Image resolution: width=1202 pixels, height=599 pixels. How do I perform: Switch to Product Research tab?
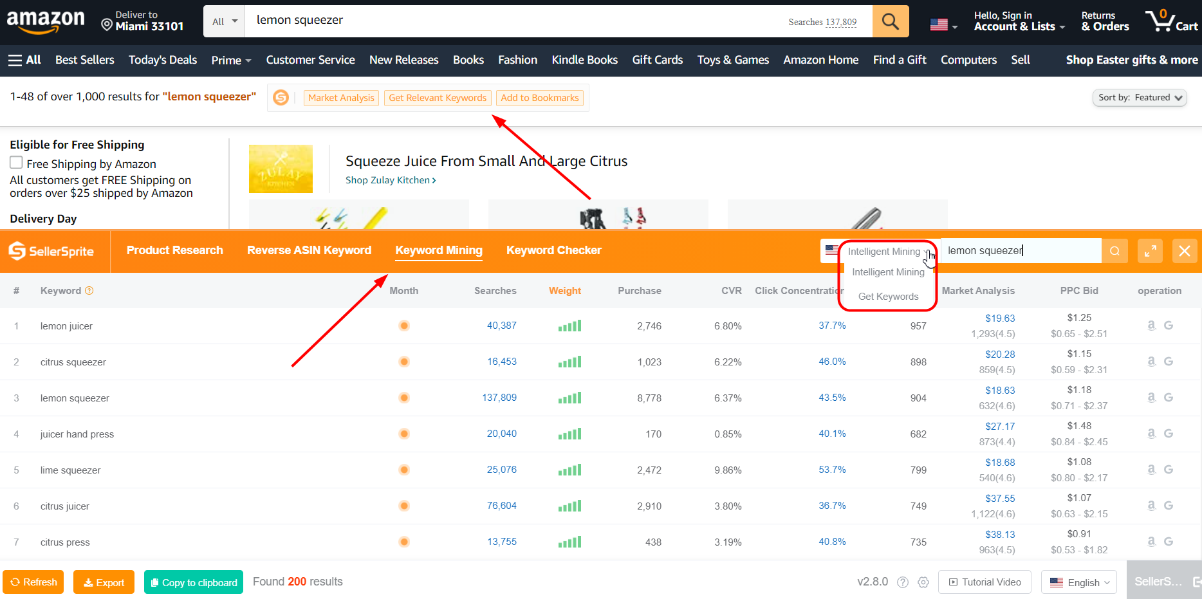174,250
